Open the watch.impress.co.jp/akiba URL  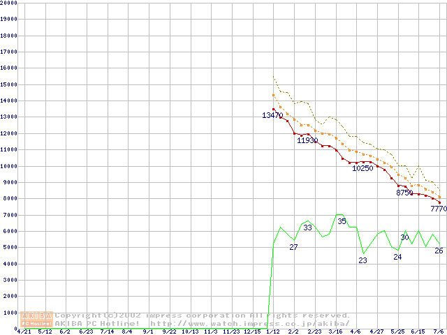249,323
